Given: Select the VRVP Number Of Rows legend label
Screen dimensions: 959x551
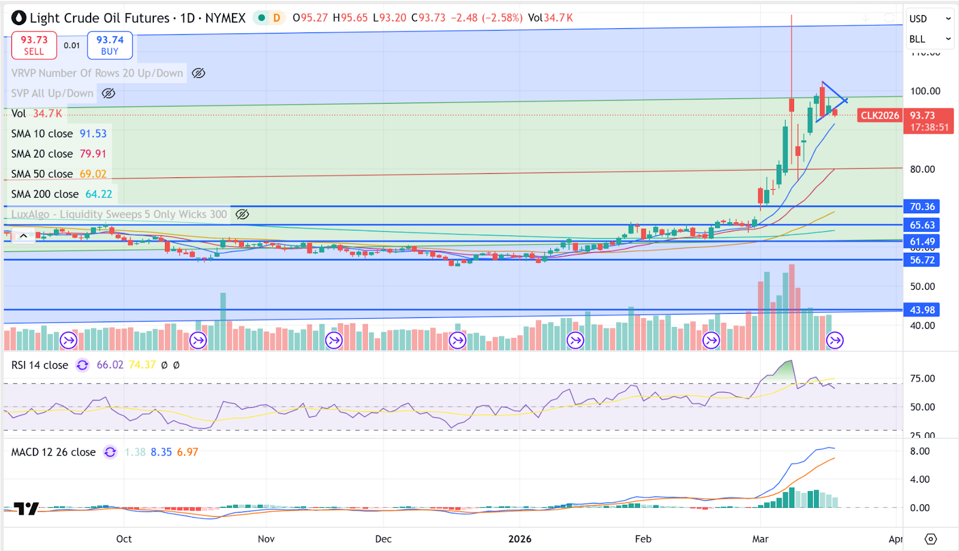Looking at the screenshot, I should click(x=97, y=73).
